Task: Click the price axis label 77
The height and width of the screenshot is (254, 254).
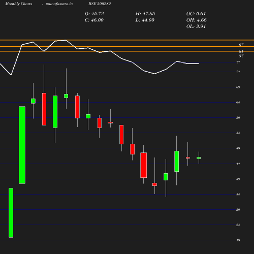Action: [238, 62]
